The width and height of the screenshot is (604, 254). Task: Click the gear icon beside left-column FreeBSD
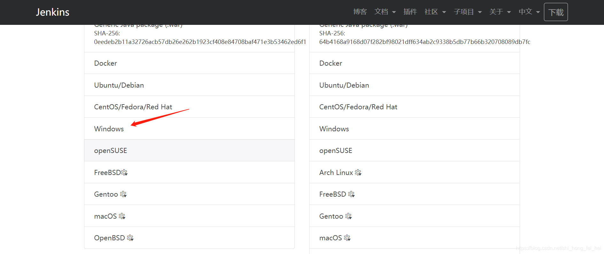(124, 172)
